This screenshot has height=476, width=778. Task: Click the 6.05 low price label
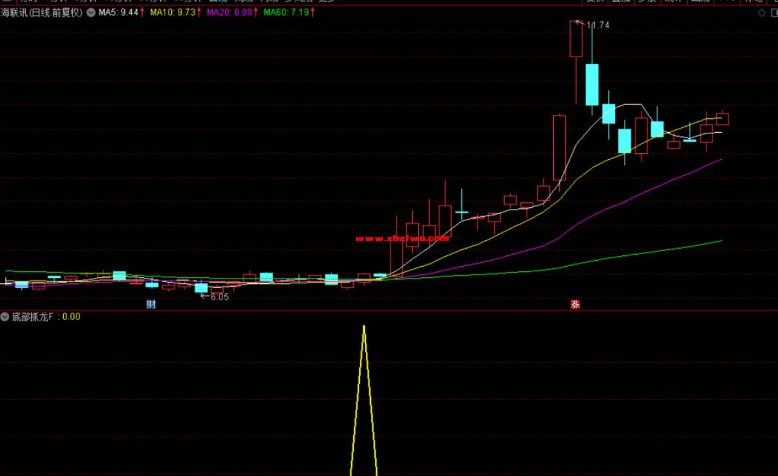coord(220,297)
